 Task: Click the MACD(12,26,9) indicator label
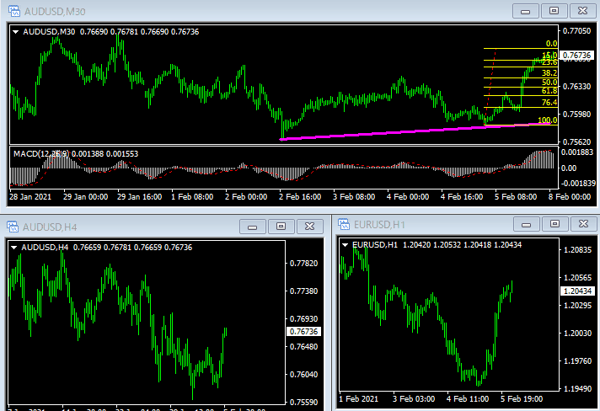coord(41,153)
